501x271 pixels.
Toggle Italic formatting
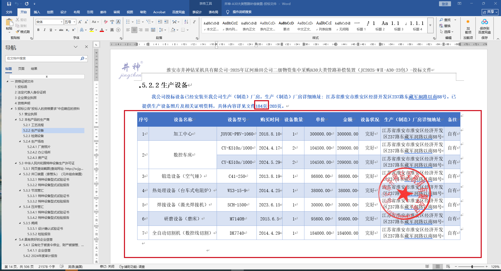pyautogui.click(x=45, y=30)
